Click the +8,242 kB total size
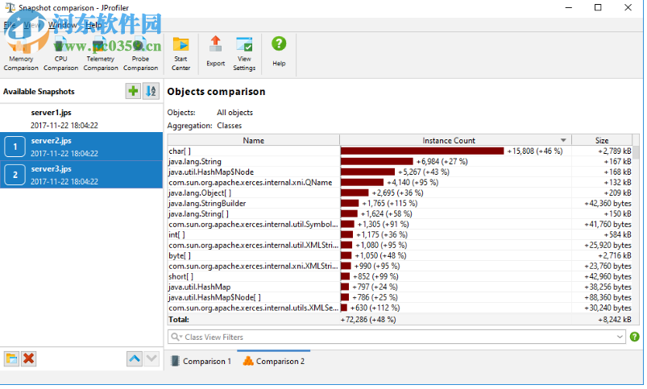Image resolution: width=647 pixels, height=389 pixels. coord(615,319)
